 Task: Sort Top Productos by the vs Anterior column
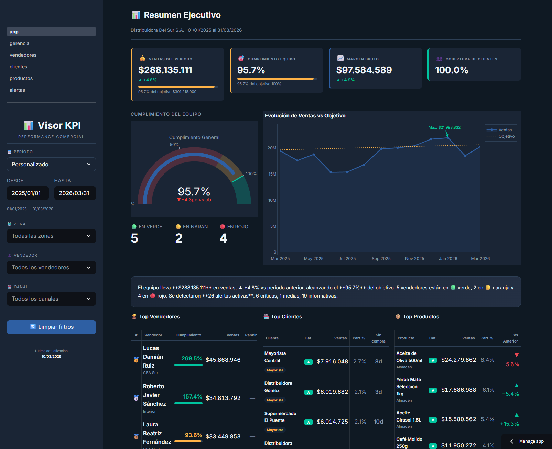pyautogui.click(x=508, y=338)
